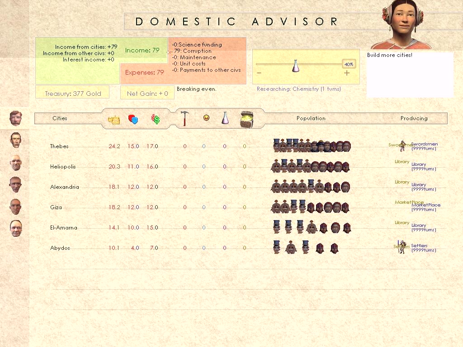Viewport: 463px width, 347px height.
Task: Click the food bread column icon
Action: point(114,119)
